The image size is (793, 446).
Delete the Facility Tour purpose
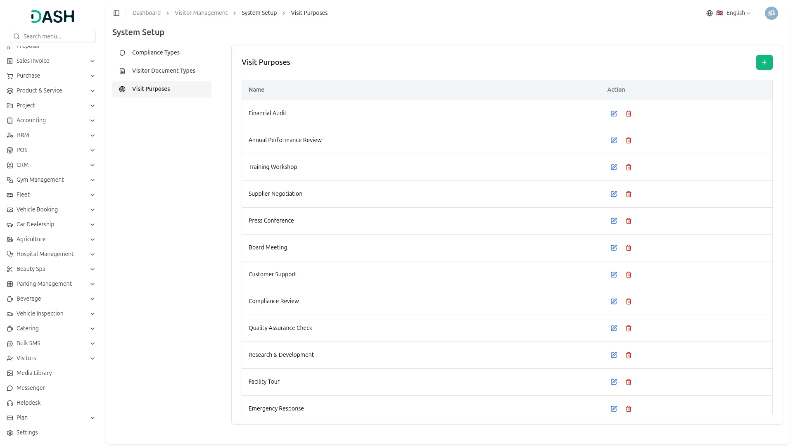pyautogui.click(x=629, y=382)
